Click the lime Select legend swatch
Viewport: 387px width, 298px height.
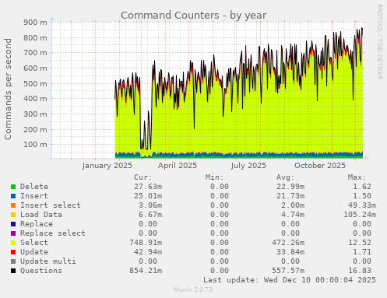13,243
